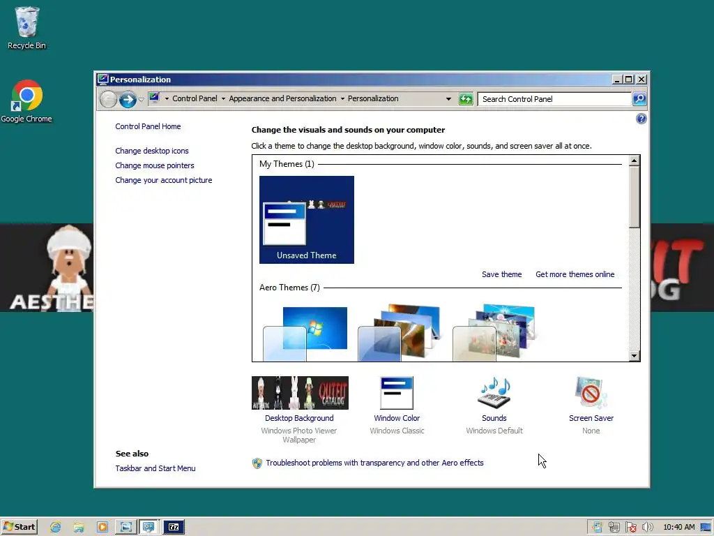Open Change your account picture link

(163, 180)
